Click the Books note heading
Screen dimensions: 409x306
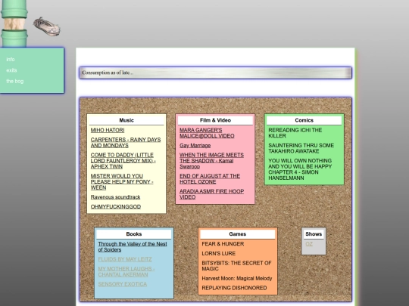(134, 234)
